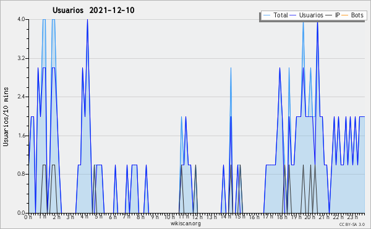Click the 'CC BY-SA 3.0' license text
Screen dimensions: 371x229
tap(352, 224)
